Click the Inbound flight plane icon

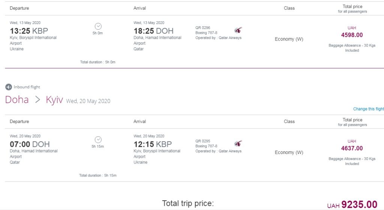click(x=9, y=87)
